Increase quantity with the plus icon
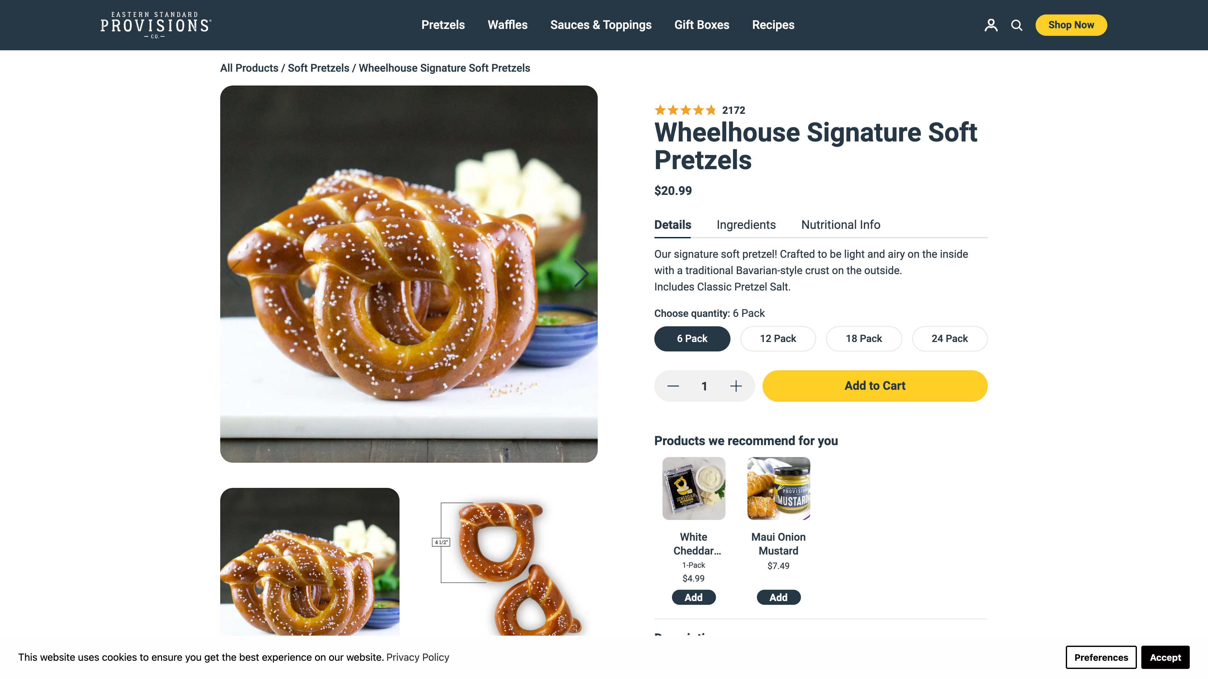 coord(736,386)
